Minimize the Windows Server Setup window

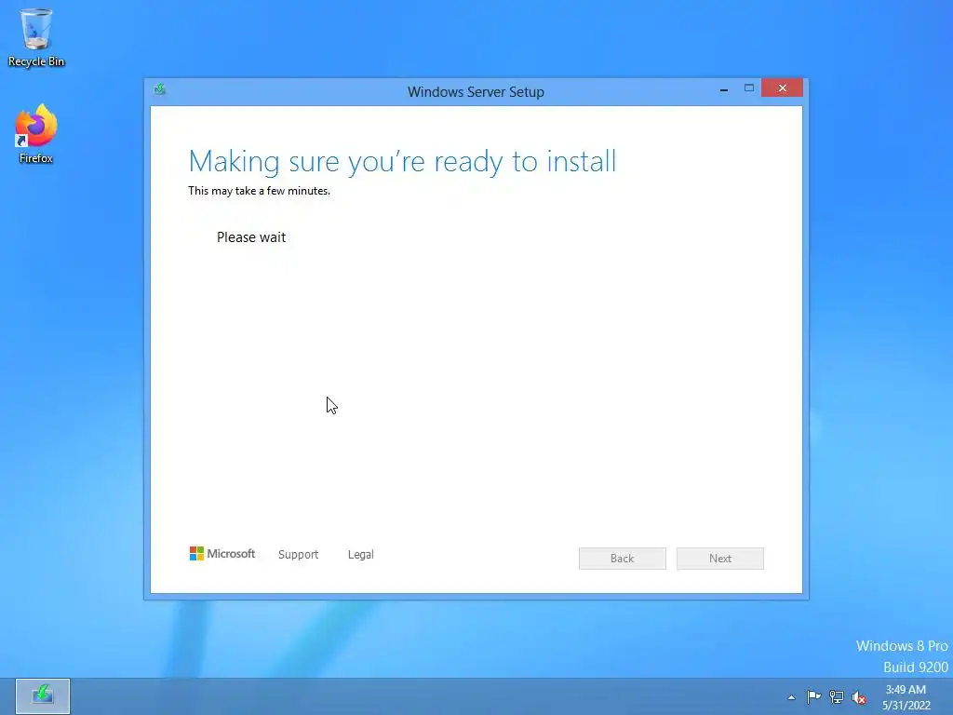724,88
